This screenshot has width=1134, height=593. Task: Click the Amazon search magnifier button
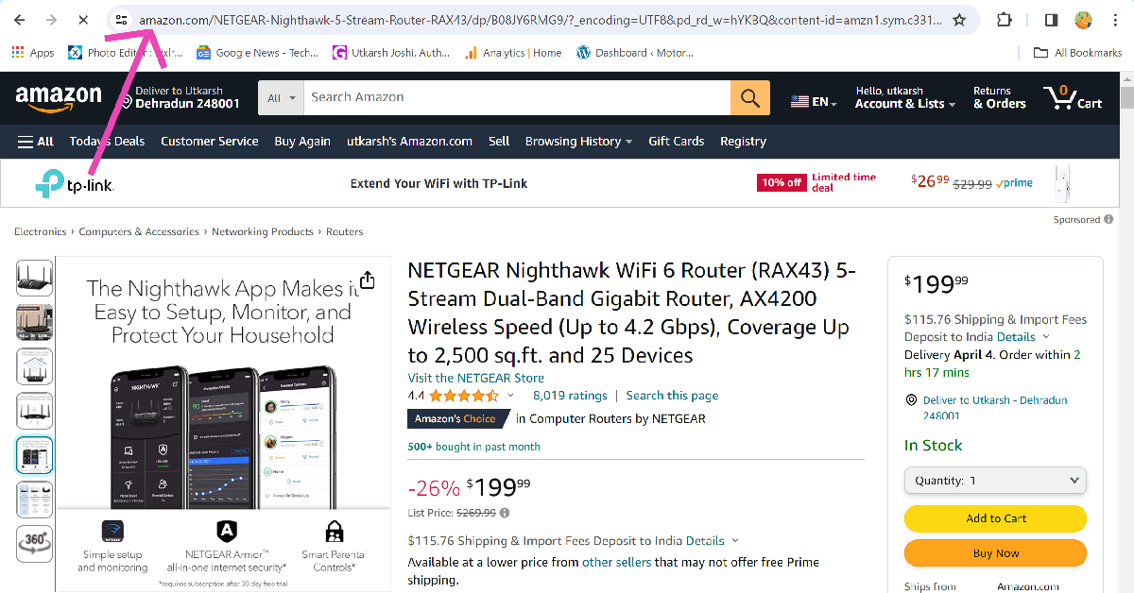[750, 97]
